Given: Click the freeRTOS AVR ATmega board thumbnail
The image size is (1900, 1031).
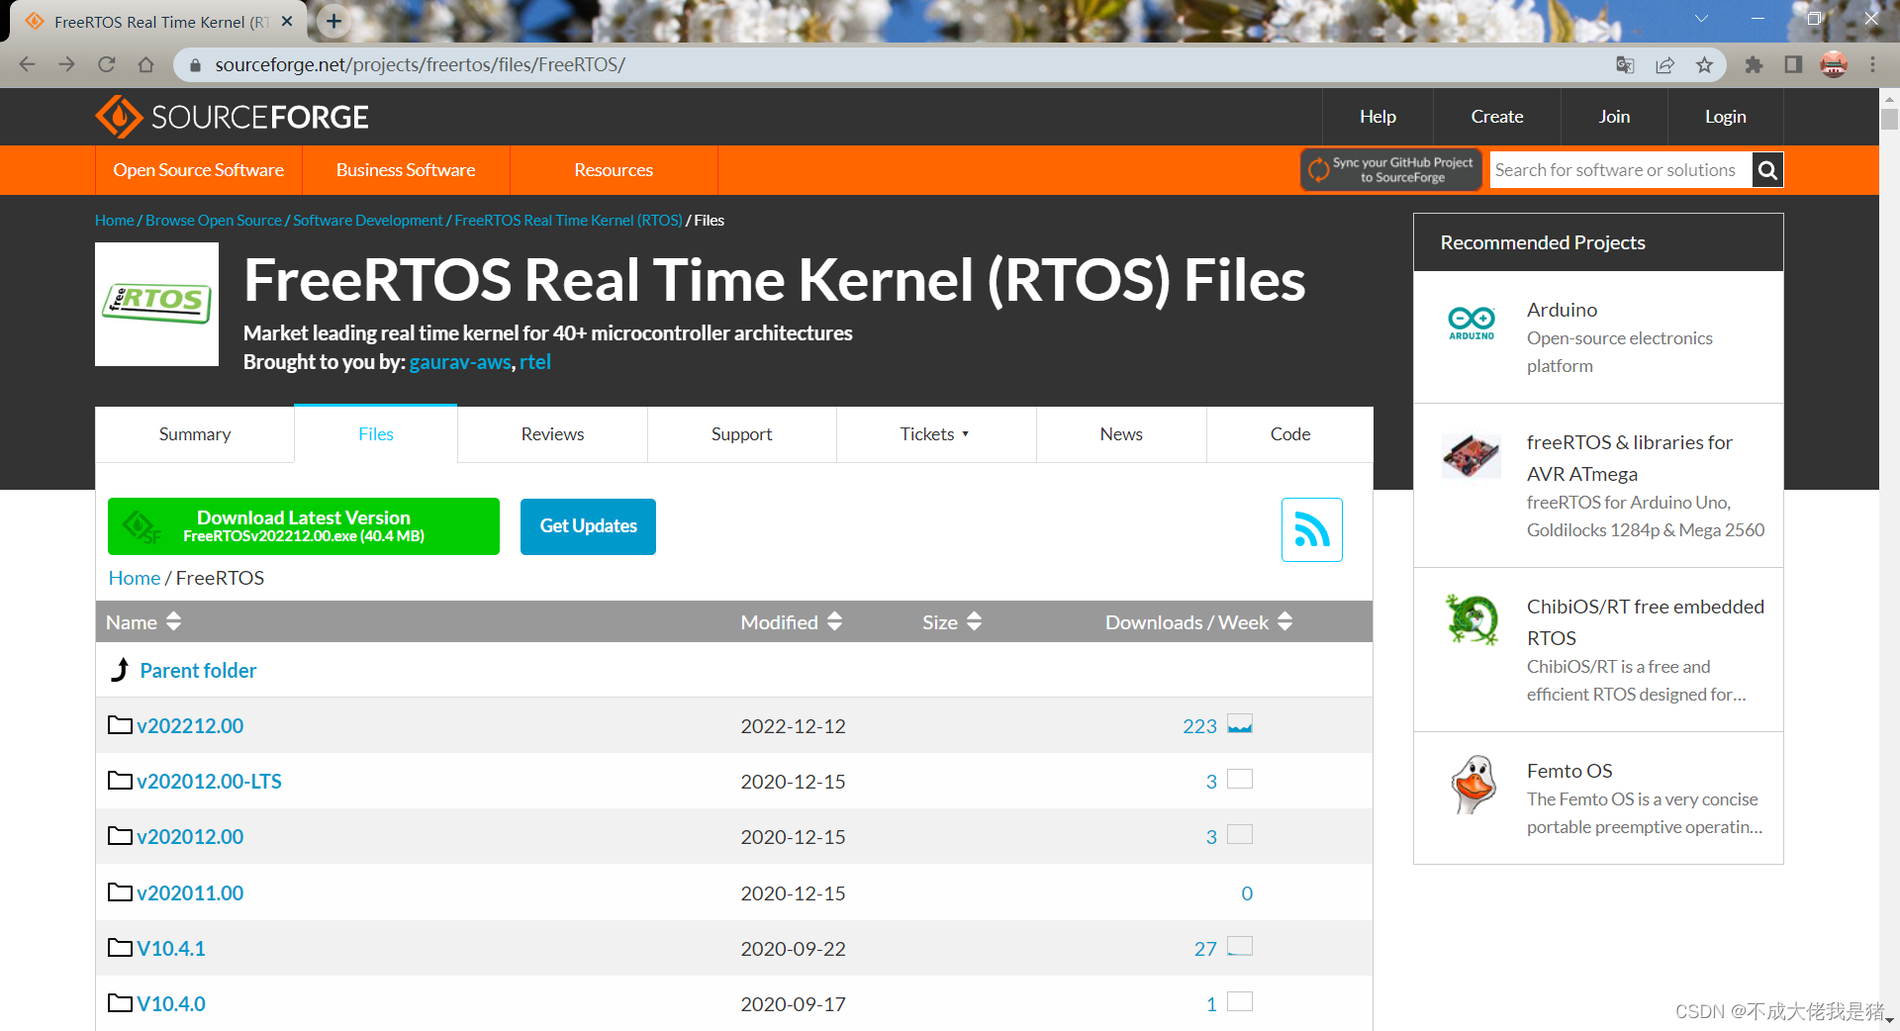Looking at the screenshot, I should [x=1471, y=455].
